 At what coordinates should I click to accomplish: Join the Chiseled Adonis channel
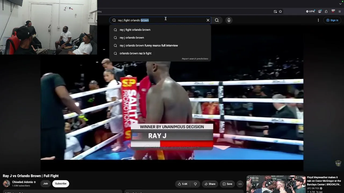[x=45, y=184]
